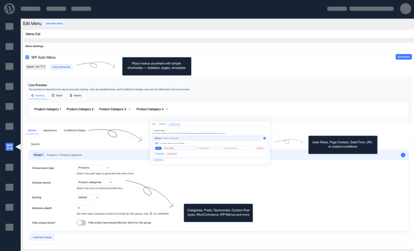Click the WP Auto Menu logo icon
414x251 pixels.
click(27, 58)
